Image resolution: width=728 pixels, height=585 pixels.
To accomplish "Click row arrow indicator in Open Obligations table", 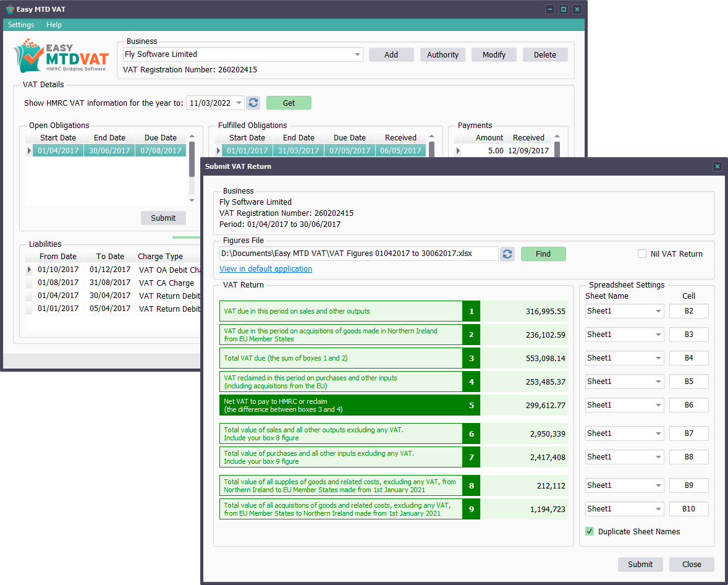I will (x=29, y=150).
